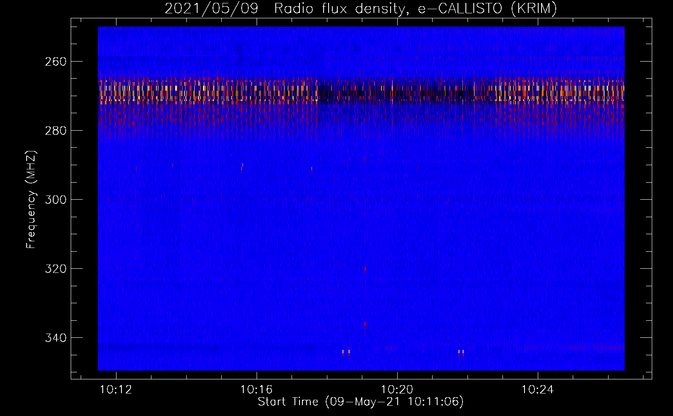Click the 10:24 time tick label

pyautogui.click(x=538, y=390)
